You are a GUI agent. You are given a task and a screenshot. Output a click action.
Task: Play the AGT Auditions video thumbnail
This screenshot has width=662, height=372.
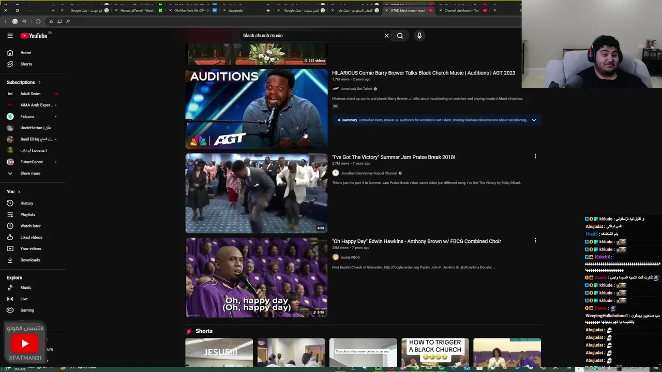257,109
